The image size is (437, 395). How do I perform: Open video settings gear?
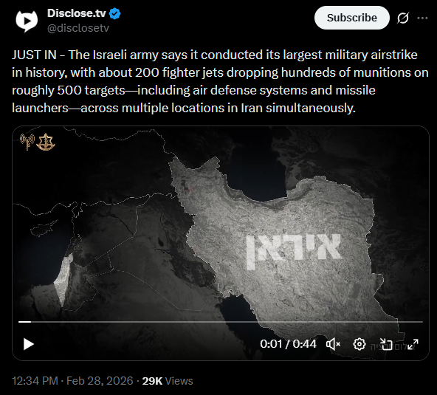pos(359,344)
